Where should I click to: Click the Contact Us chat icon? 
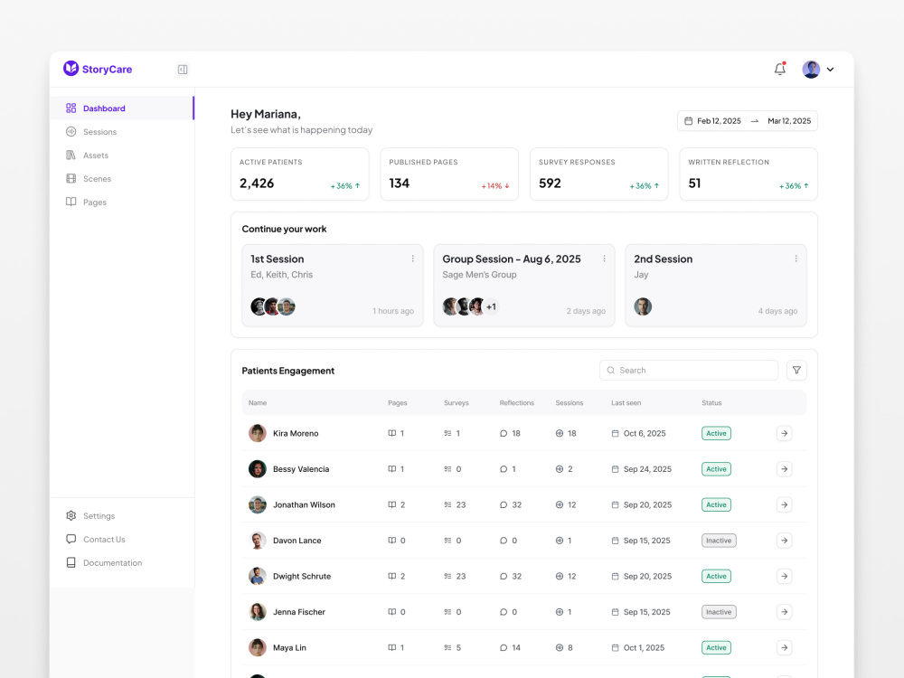point(71,539)
